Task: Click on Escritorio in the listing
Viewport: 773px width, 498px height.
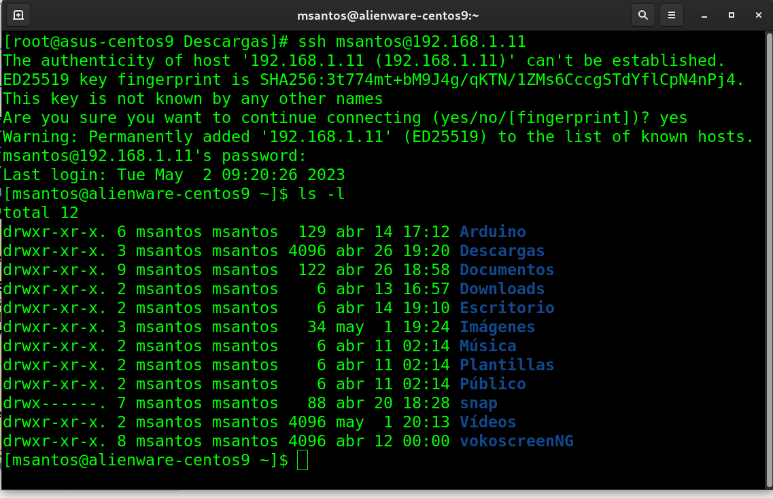Action: pyautogui.click(x=506, y=308)
